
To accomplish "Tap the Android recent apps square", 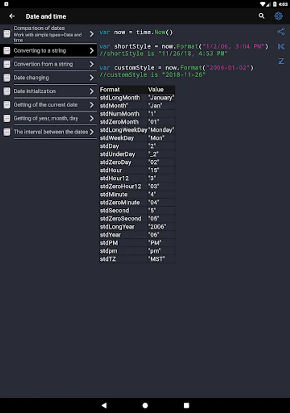I will tap(186, 405).
